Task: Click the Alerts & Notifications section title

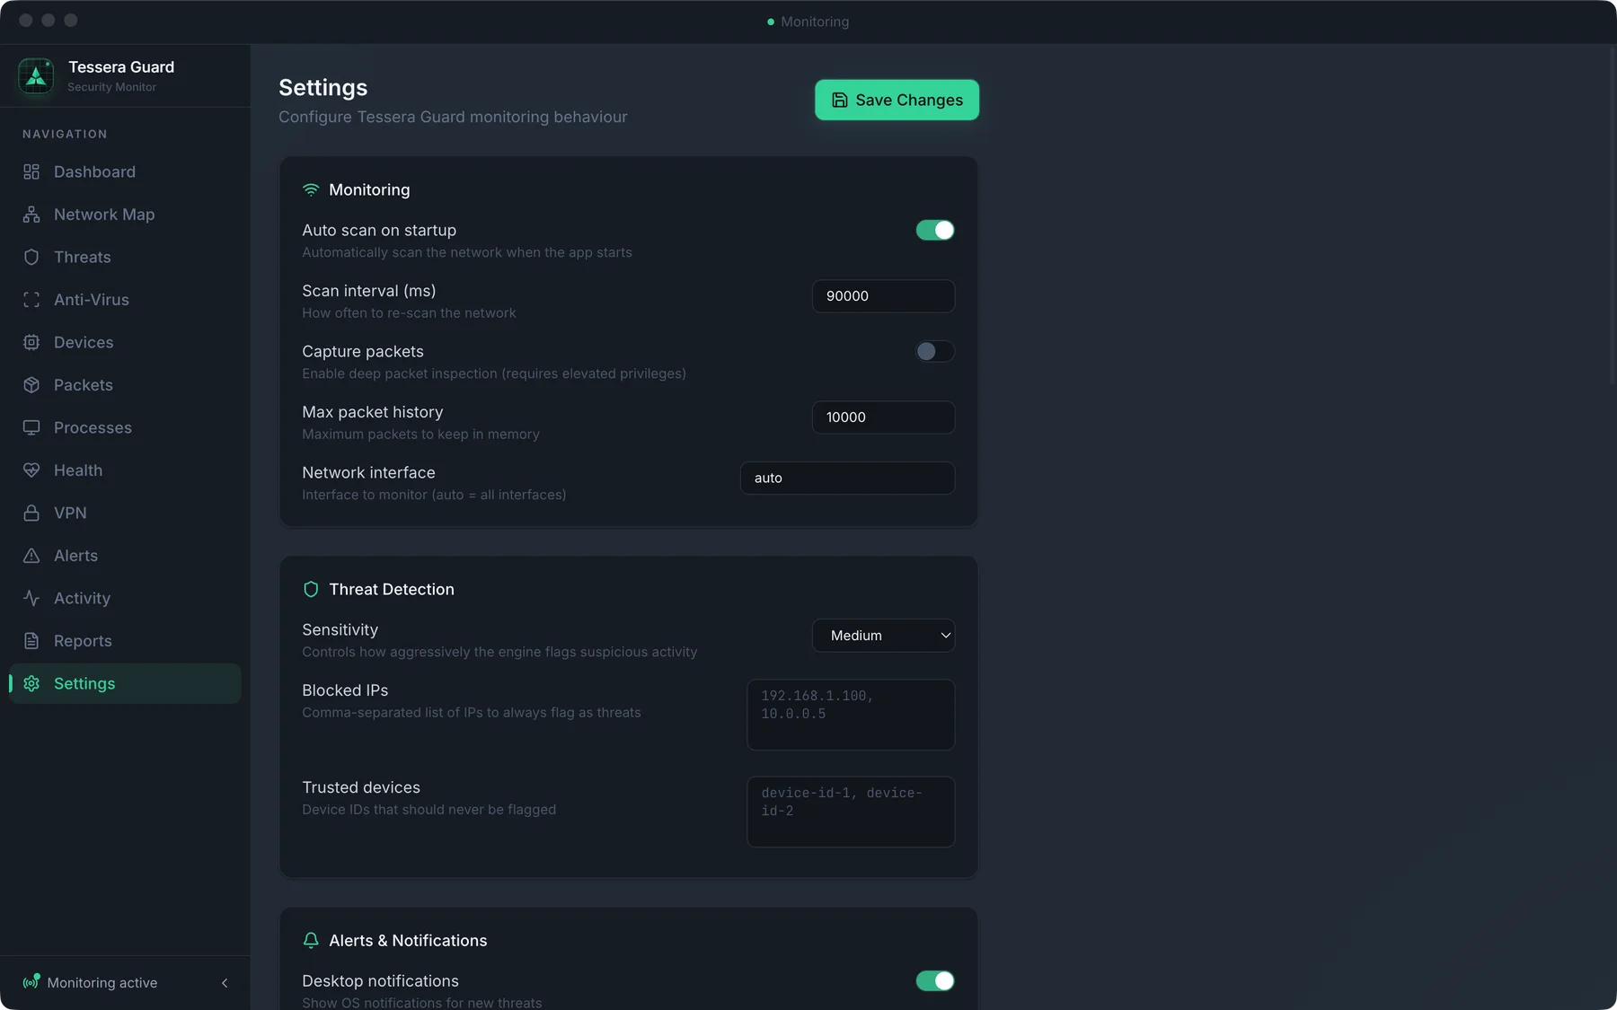Action: pos(408,940)
